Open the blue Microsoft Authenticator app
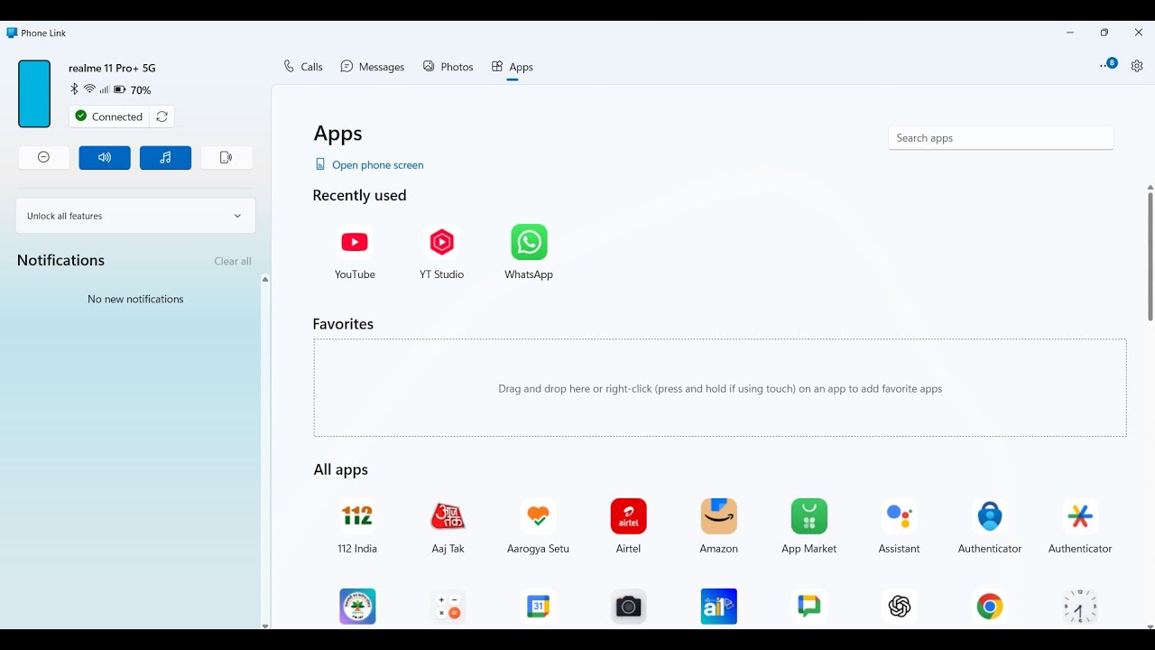1155x650 pixels. pyautogui.click(x=990, y=526)
